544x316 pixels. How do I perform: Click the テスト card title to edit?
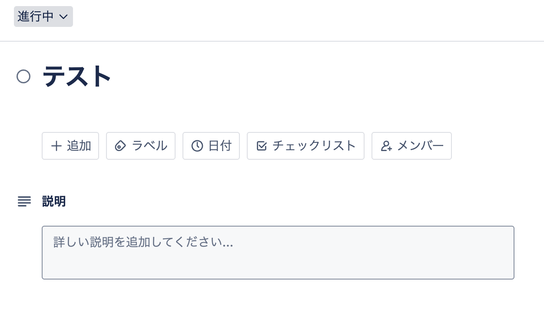[77, 77]
